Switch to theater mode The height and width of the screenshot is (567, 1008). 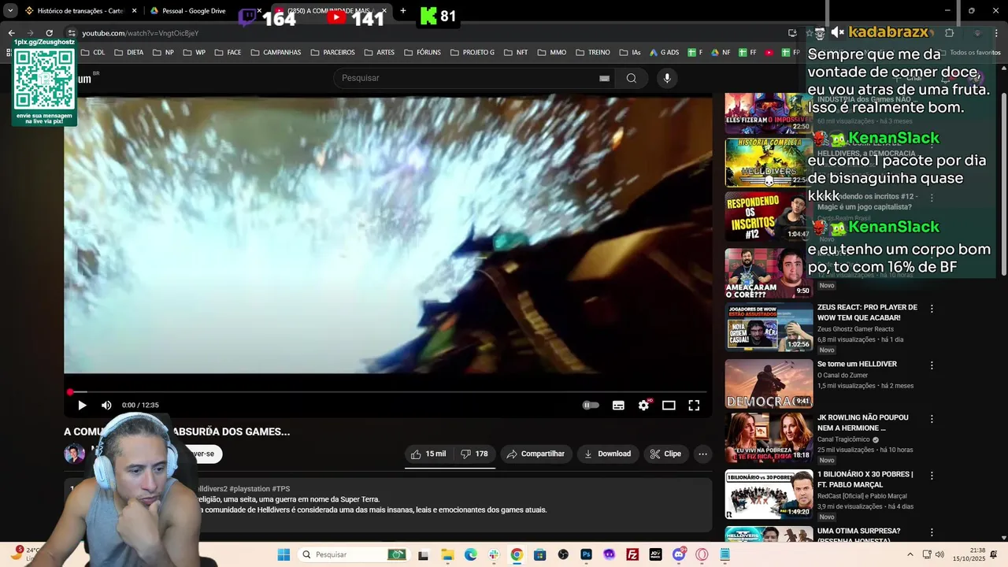pos(669,406)
